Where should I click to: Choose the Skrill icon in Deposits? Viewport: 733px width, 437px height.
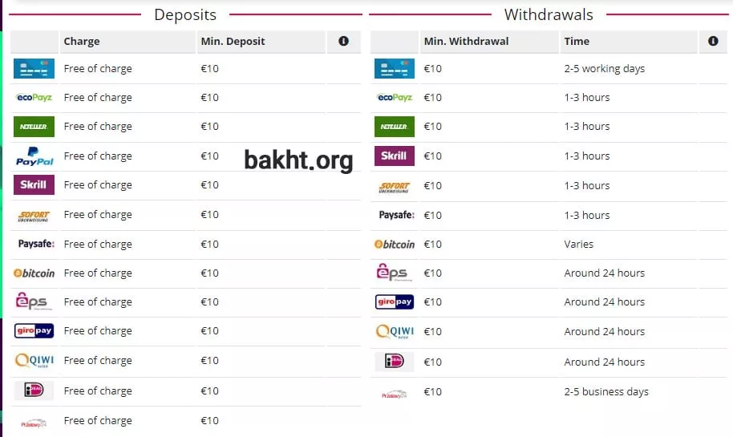[x=34, y=185]
